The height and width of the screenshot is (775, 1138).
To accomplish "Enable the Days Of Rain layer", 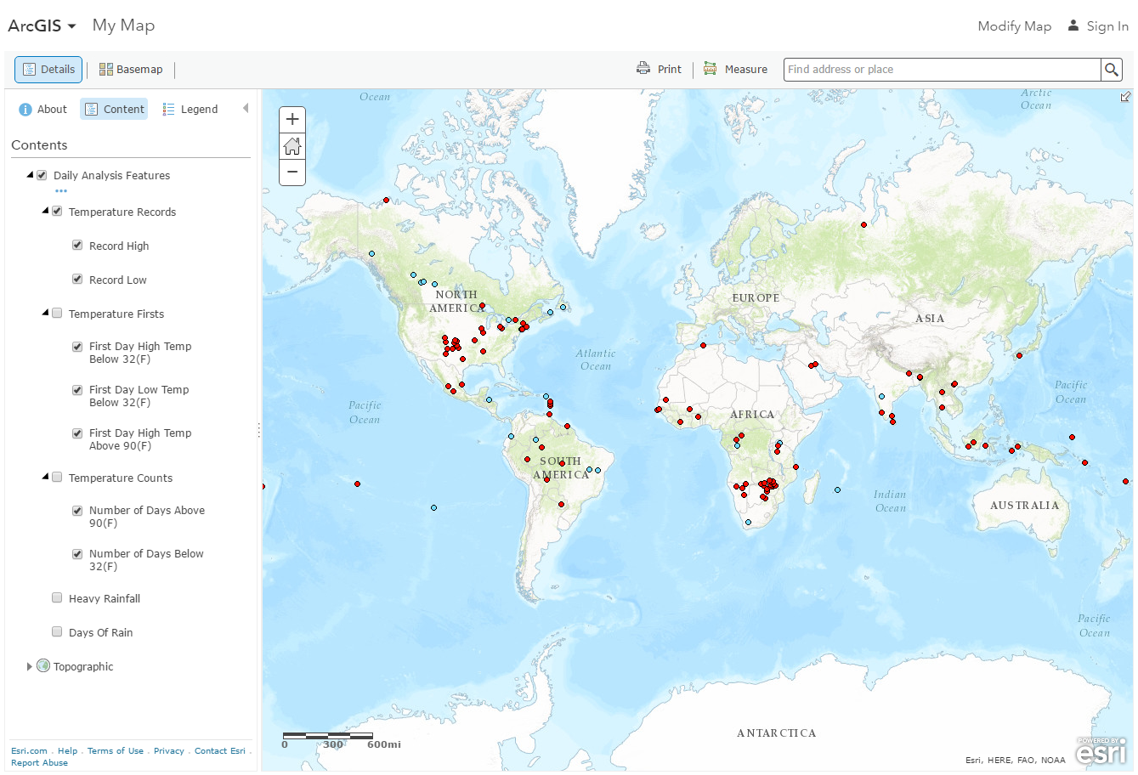I will 57,632.
